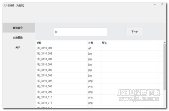
Task: Select the file row [桃]_X110_009
Action: [44, 92]
